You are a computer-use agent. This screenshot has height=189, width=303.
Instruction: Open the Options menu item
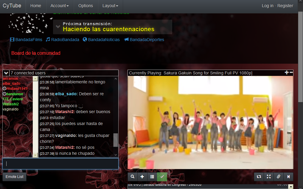pos(86,6)
